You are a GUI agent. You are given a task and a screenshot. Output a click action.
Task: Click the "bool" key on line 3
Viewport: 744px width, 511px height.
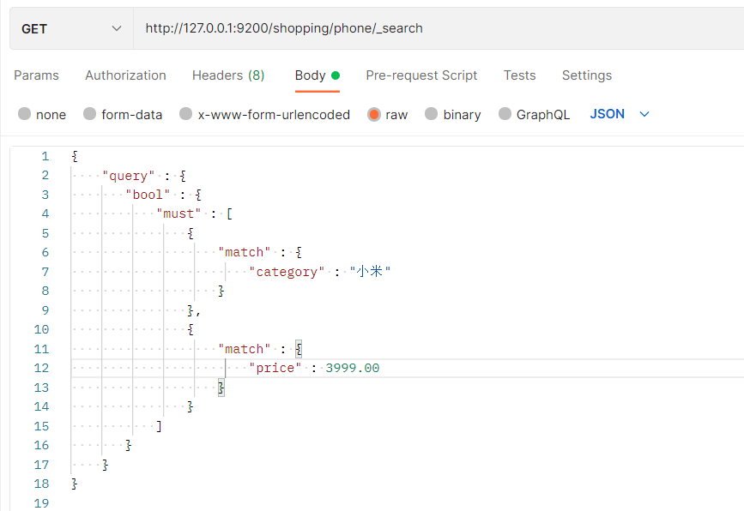point(148,195)
